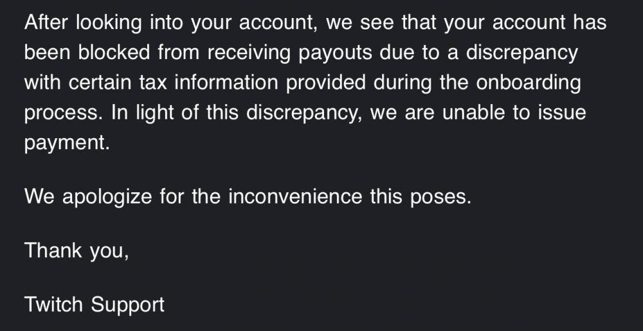Click the word "After" starting the message
The width and height of the screenshot is (643, 331).
click(x=47, y=24)
